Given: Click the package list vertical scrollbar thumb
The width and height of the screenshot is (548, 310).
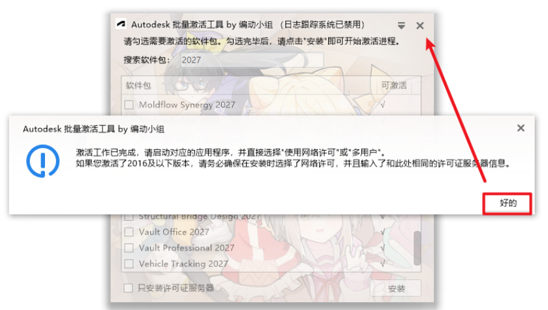Looking at the screenshot, I should pos(417,248).
